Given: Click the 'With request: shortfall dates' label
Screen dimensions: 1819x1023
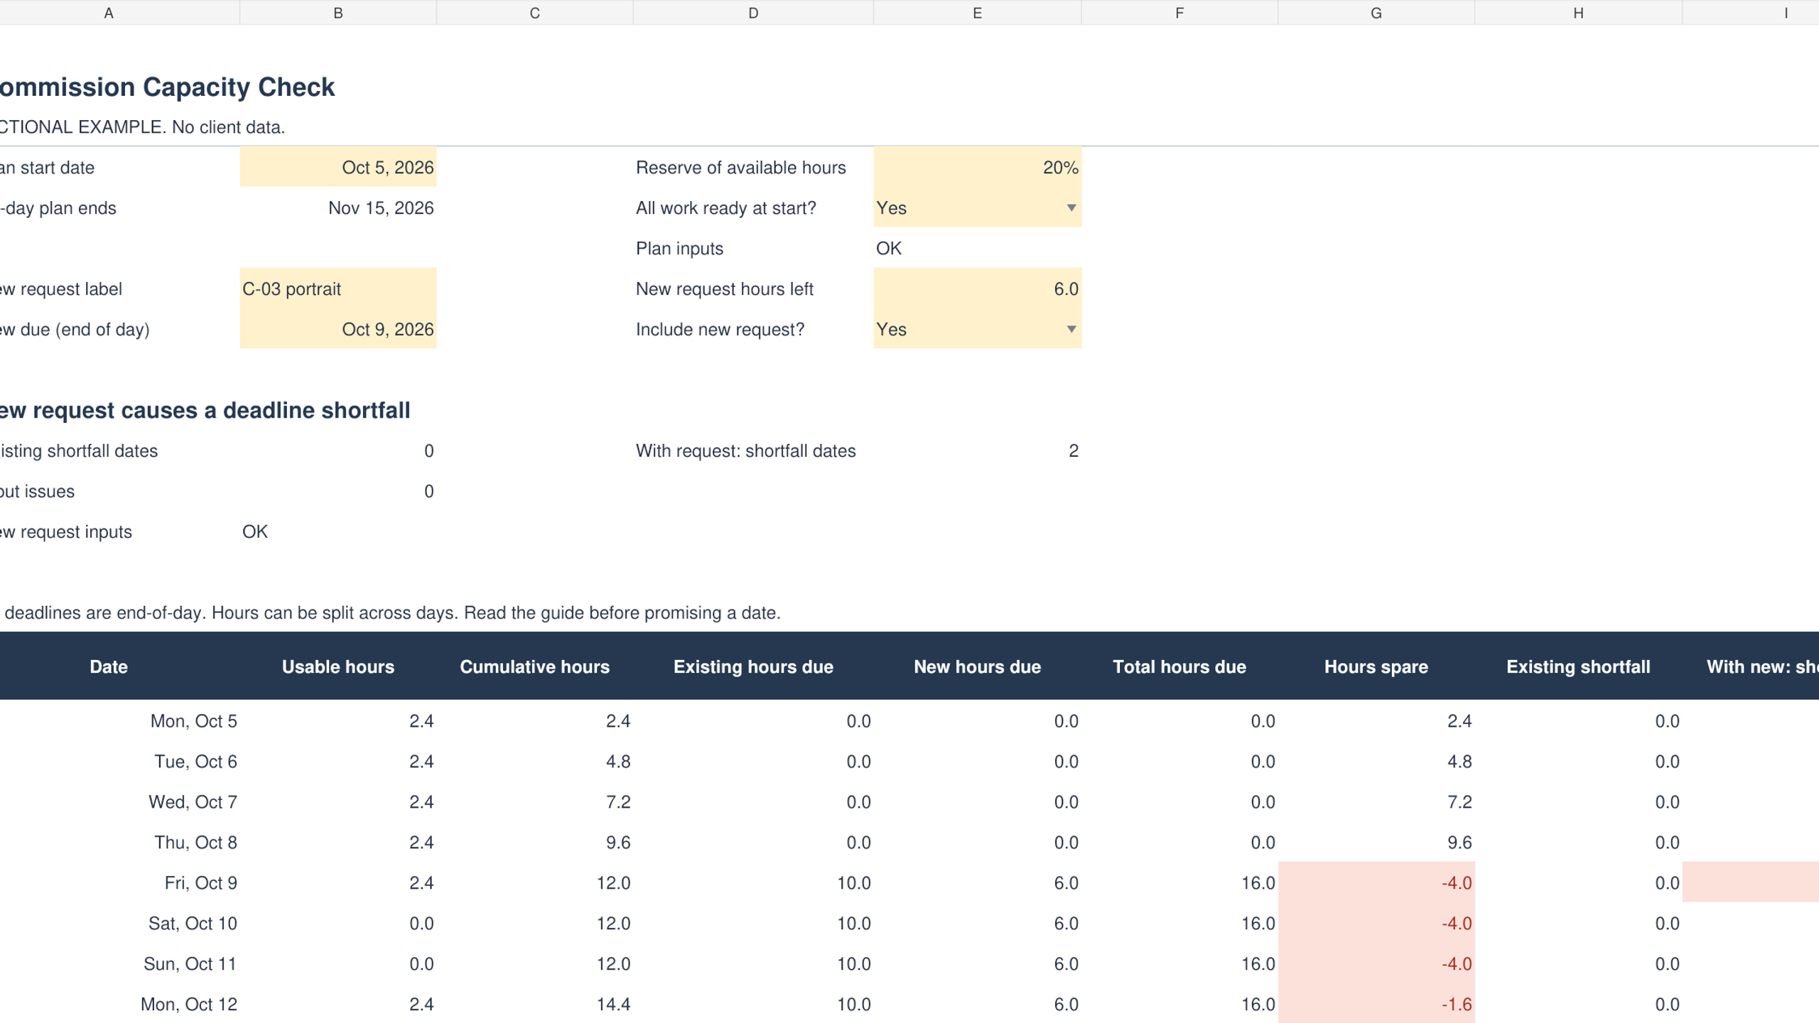Looking at the screenshot, I should pos(746,451).
